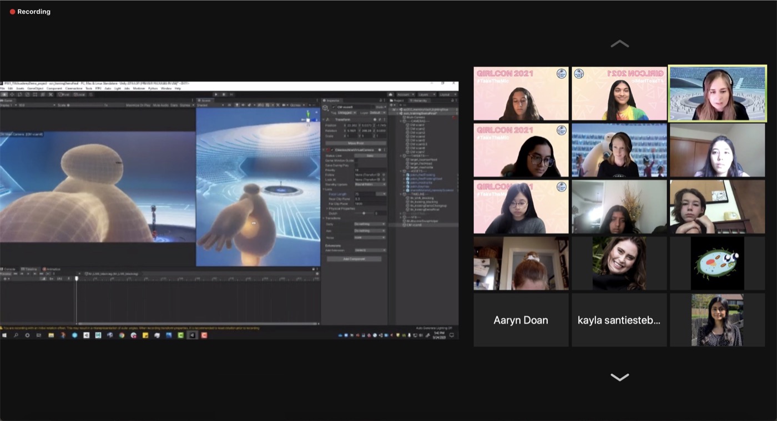This screenshot has width=777, height=421.
Task: Select CM vcam1 in Hierarchy
Action: pos(416,125)
